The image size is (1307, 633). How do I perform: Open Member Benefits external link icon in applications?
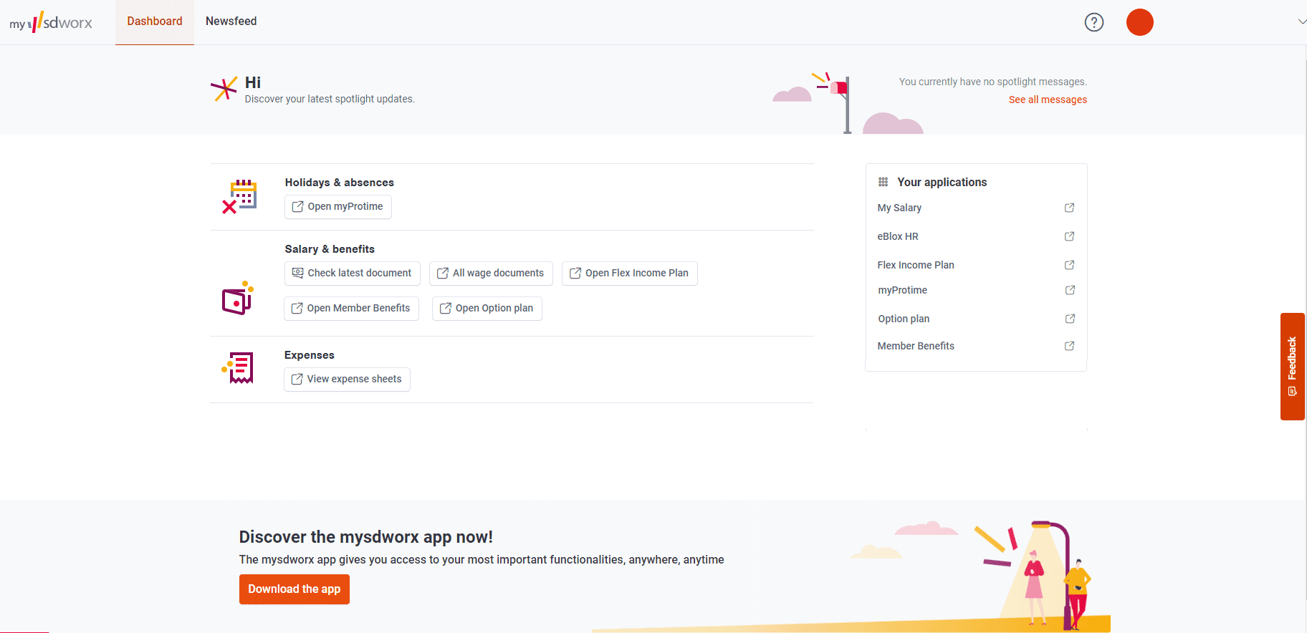(1069, 346)
